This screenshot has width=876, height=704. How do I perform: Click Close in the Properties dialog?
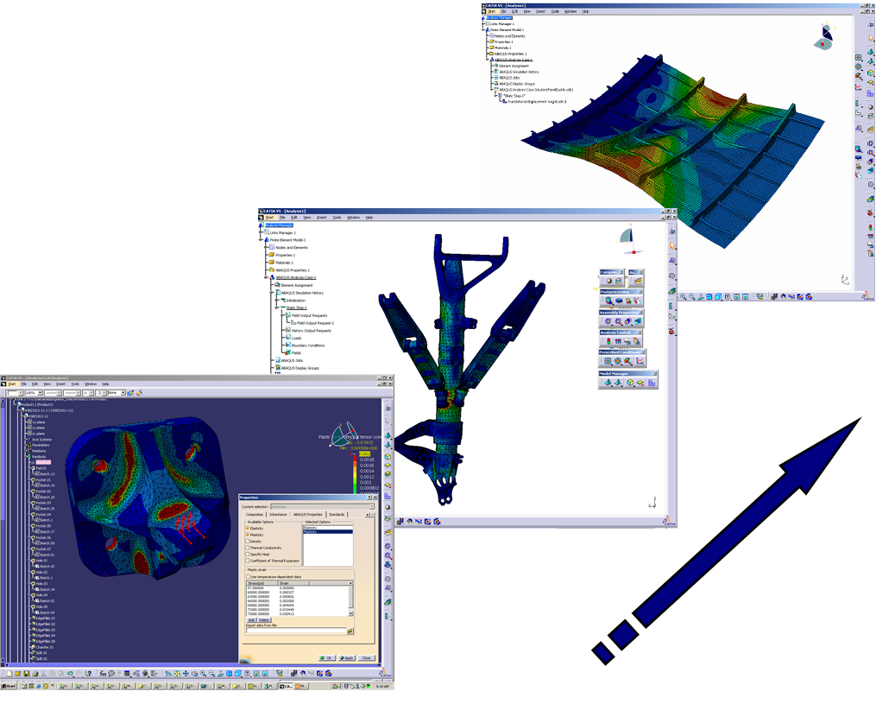pos(366,657)
